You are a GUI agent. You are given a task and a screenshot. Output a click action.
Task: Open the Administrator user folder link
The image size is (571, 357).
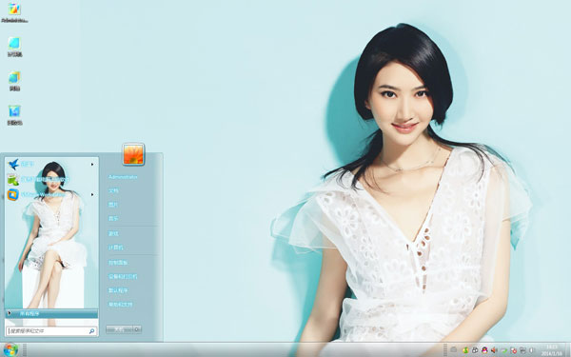click(x=123, y=177)
